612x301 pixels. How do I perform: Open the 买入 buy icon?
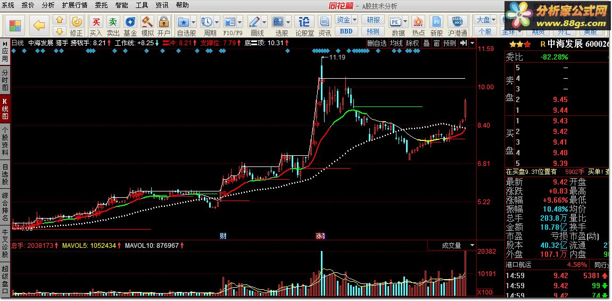click(96, 22)
